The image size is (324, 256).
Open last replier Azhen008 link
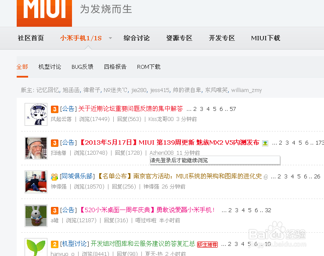(x=162, y=153)
